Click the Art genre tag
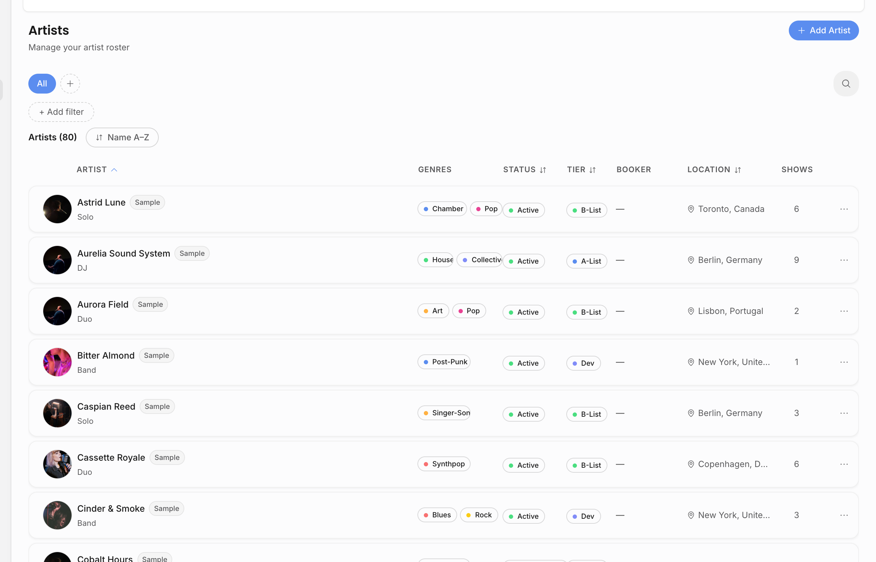The width and height of the screenshot is (876, 562). pos(433,311)
